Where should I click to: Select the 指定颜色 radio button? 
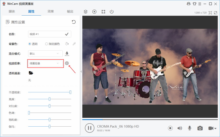point(46,44)
